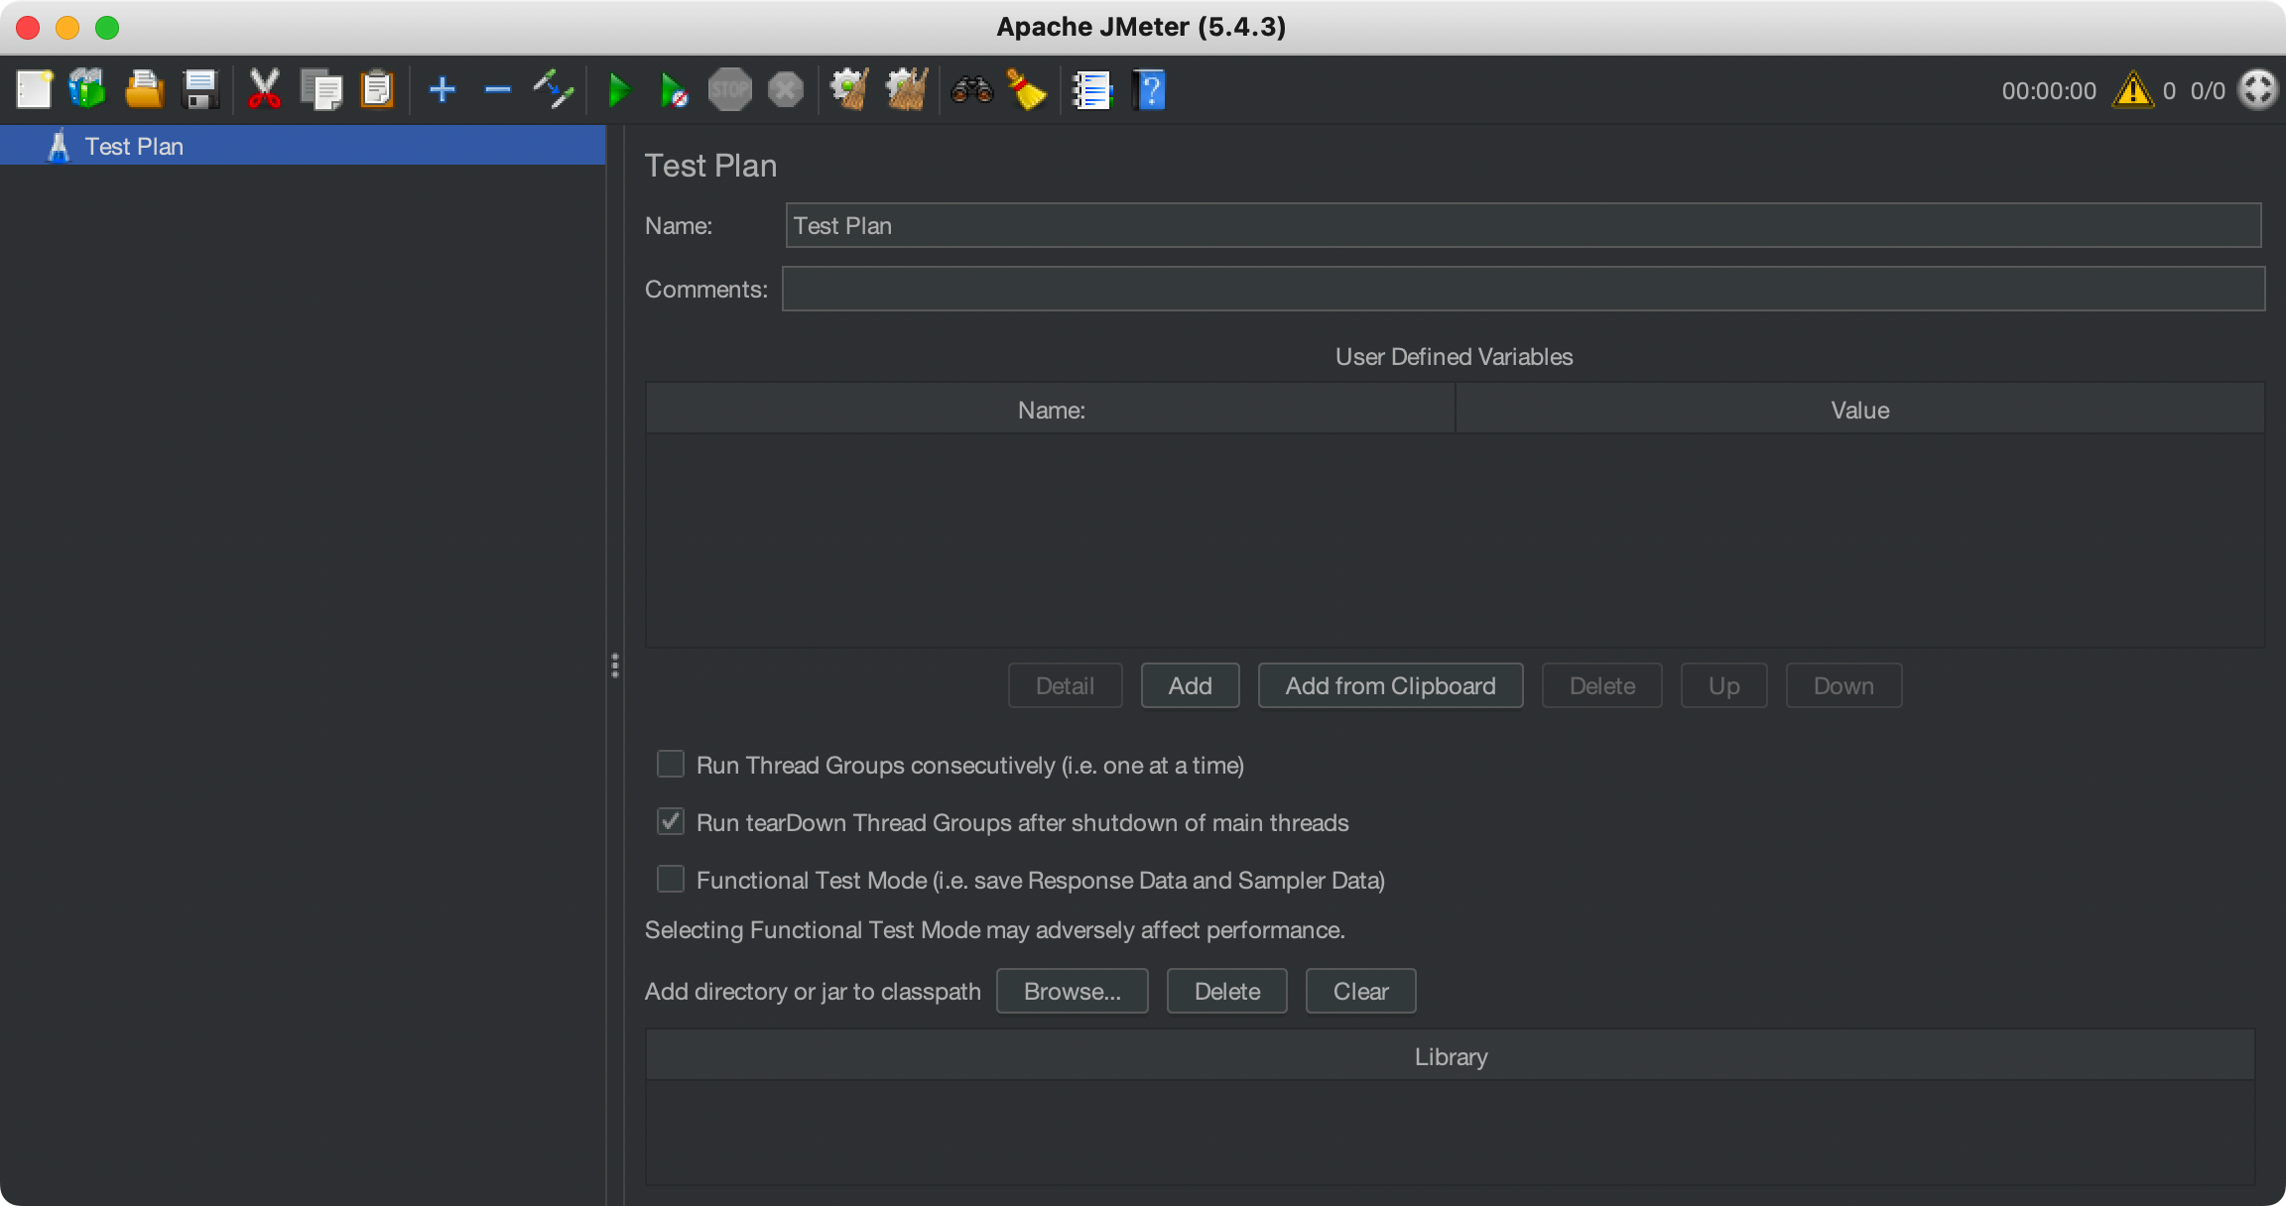Click the Clear All double-broom icon
Image resolution: width=2286 pixels, height=1206 pixels.
point(906,90)
